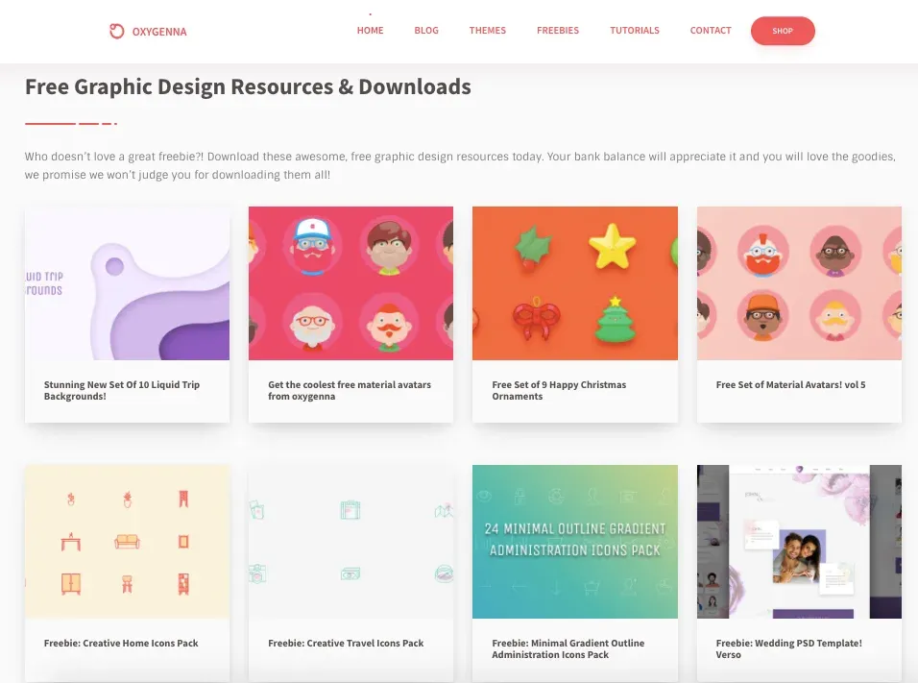Open Free Set of 9 Happy Christmas Ornaments link
The image size is (918, 683).
(559, 390)
